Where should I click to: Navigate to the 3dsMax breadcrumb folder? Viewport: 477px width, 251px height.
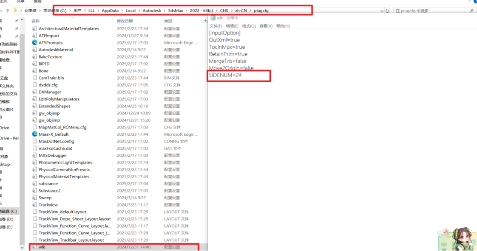tap(176, 11)
